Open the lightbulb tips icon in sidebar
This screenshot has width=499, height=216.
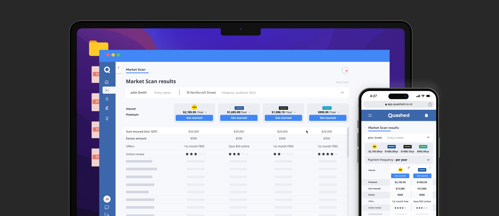tap(107, 119)
